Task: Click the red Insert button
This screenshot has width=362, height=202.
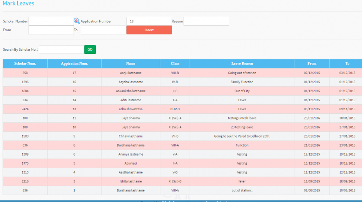Action: click(x=149, y=30)
